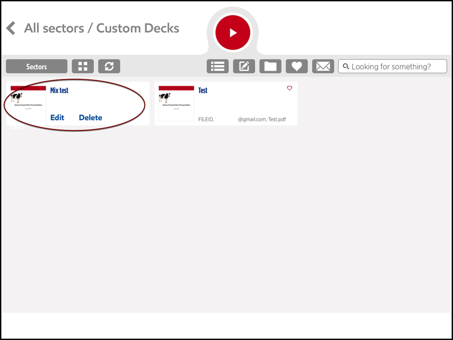453x340 pixels.
Task: Go back using the left chevron arrow
Action: point(10,28)
